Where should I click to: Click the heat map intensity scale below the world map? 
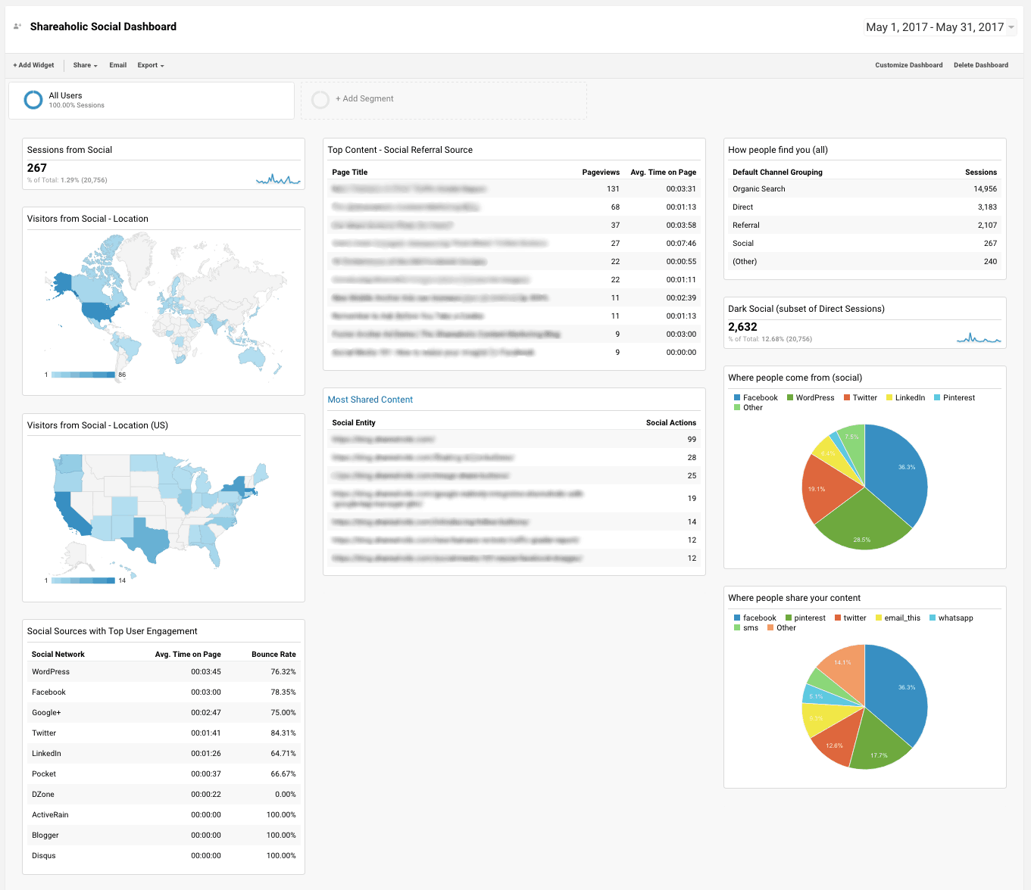click(x=83, y=374)
